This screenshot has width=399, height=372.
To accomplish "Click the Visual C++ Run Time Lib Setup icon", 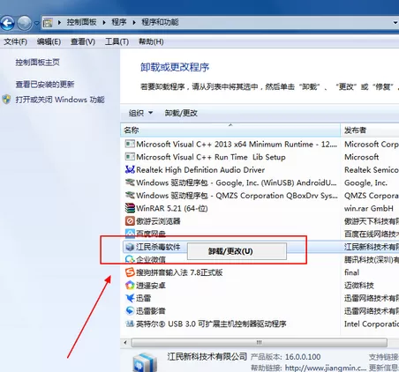I will (130, 157).
